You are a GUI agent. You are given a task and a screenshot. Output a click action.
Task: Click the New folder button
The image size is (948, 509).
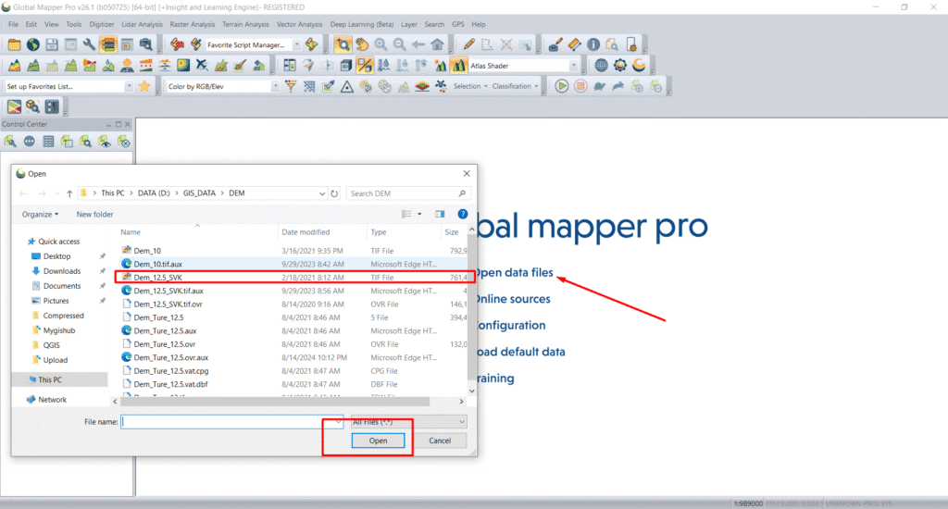pos(95,214)
